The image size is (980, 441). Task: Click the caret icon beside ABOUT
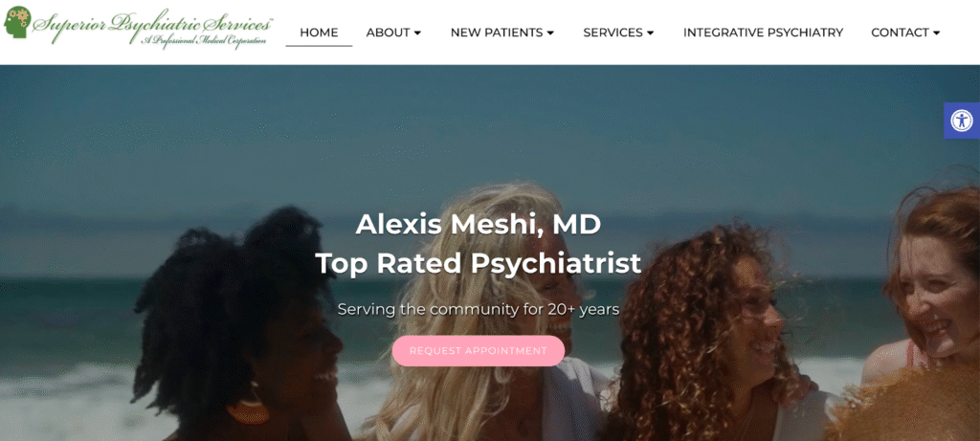click(x=417, y=33)
